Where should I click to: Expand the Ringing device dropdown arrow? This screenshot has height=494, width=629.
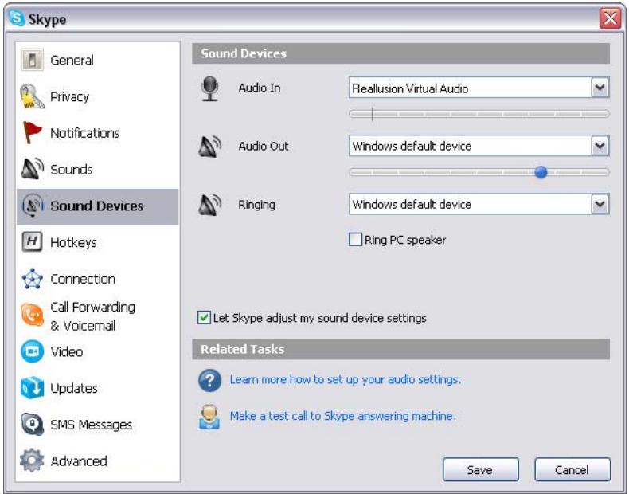point(600,204)
